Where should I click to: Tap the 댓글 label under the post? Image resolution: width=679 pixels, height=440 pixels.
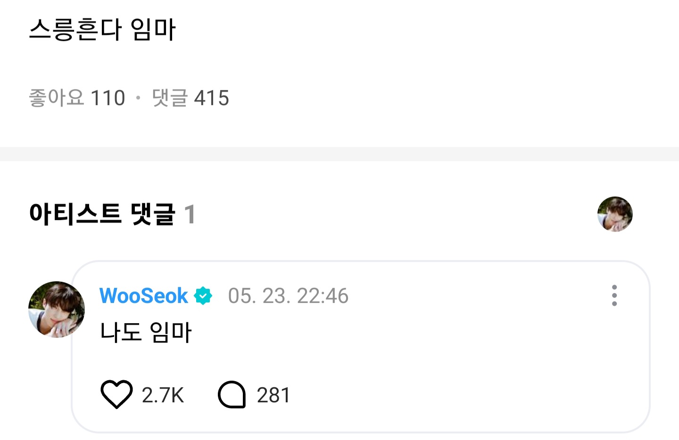pyautogui.click(x=170, y=98)
